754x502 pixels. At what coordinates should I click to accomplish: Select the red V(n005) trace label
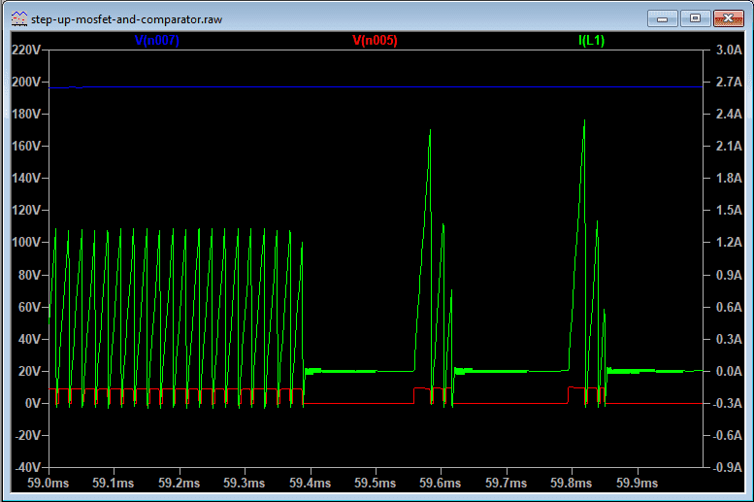(374, 41)
